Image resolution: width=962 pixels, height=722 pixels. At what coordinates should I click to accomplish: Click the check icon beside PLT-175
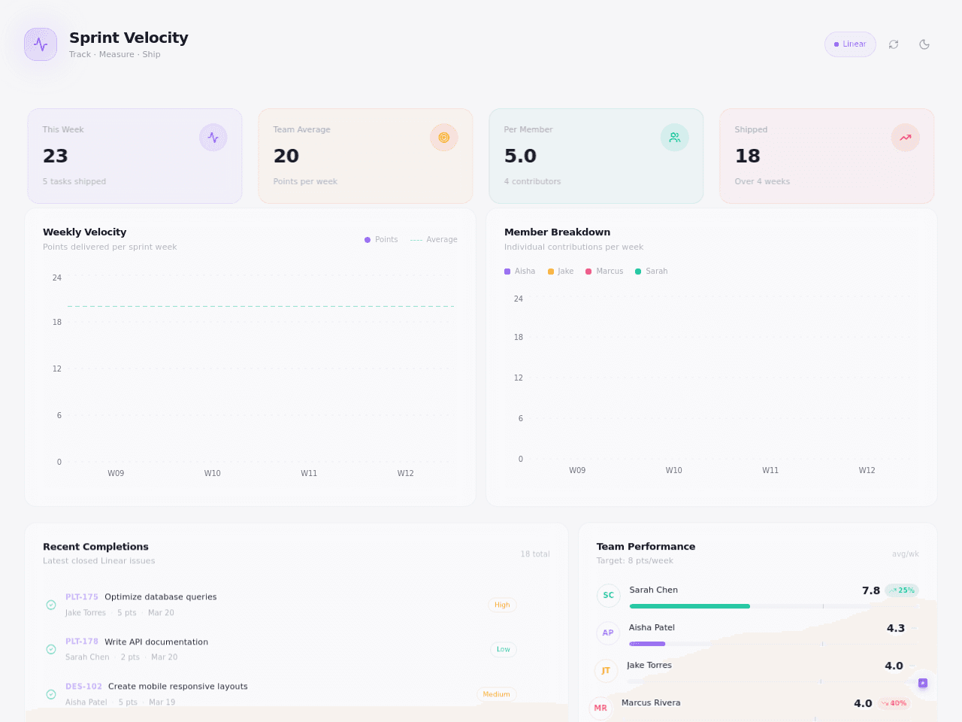coord(51,605)
